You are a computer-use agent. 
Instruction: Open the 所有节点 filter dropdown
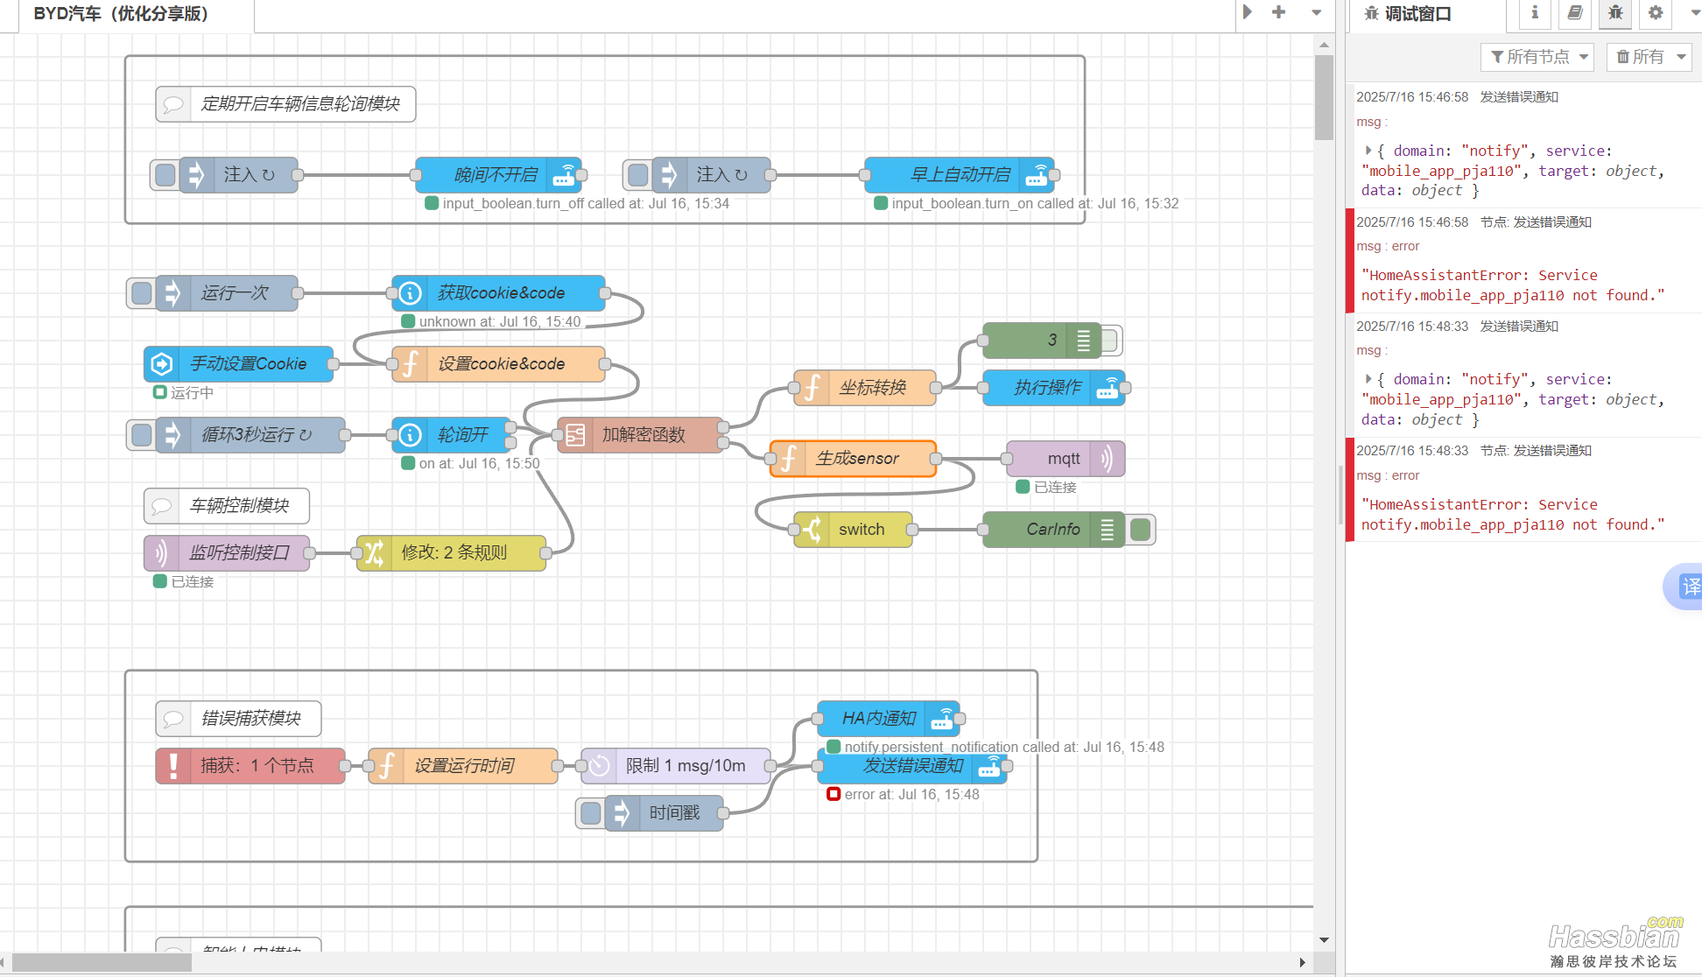(x=1537, y=57)
